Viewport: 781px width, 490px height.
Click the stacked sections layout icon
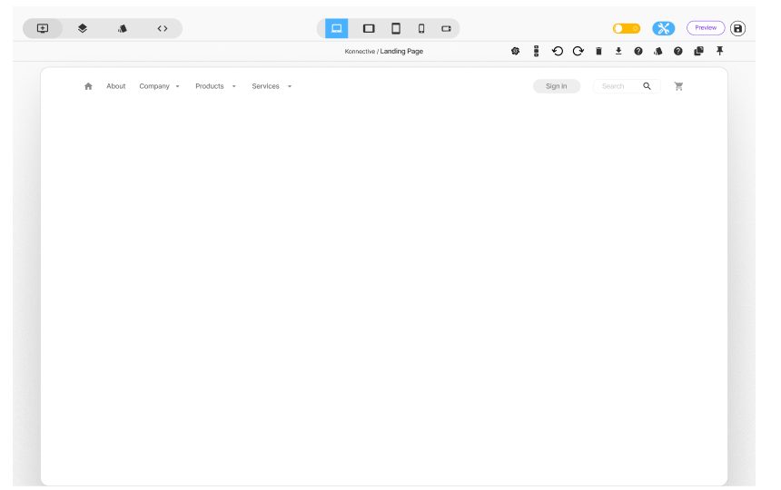pyautogui.click(x=537, y=51)
